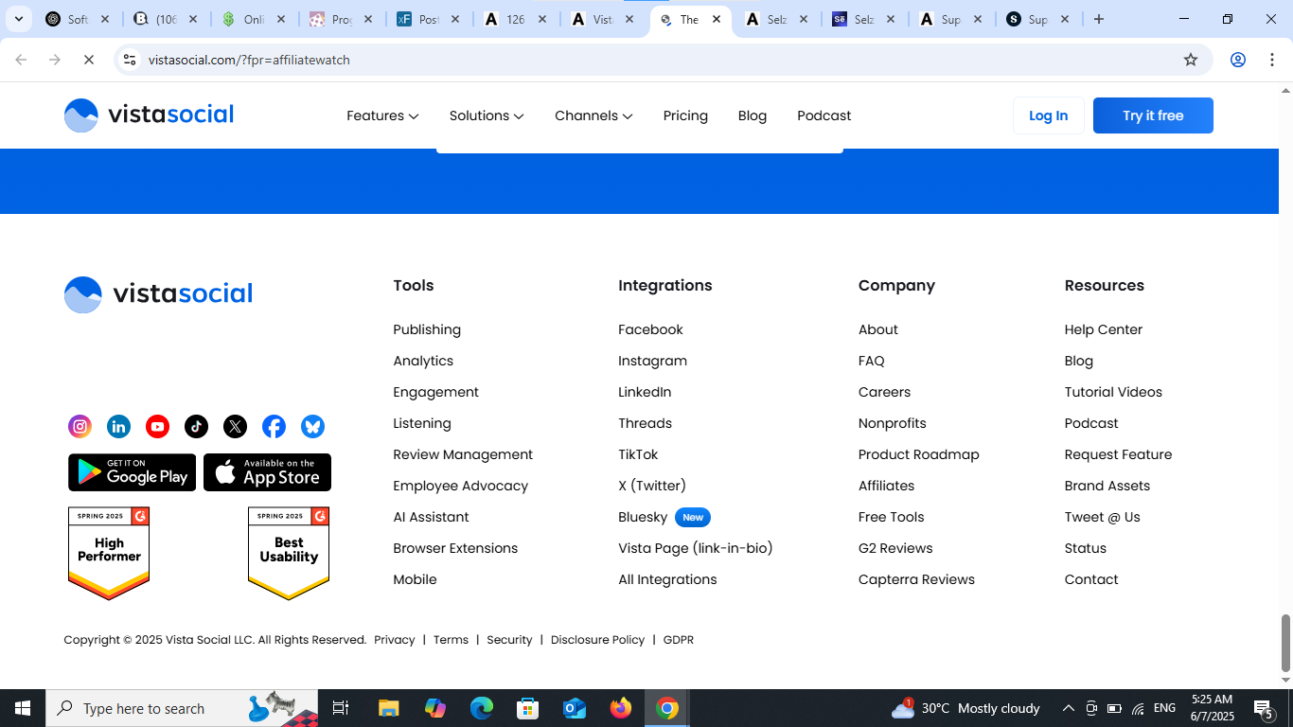Open a new browser tab
This screenshot has width=1293, height=727.
coord(1099,19)
